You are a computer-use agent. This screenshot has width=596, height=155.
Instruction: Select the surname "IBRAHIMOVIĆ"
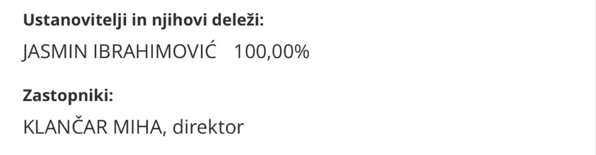(155, 51)
